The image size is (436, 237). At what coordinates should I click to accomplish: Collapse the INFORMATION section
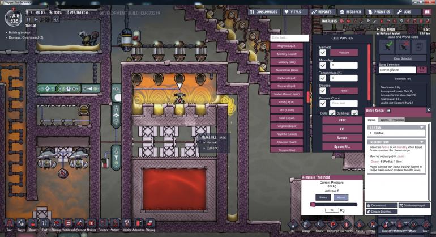[x=422, y=142]
